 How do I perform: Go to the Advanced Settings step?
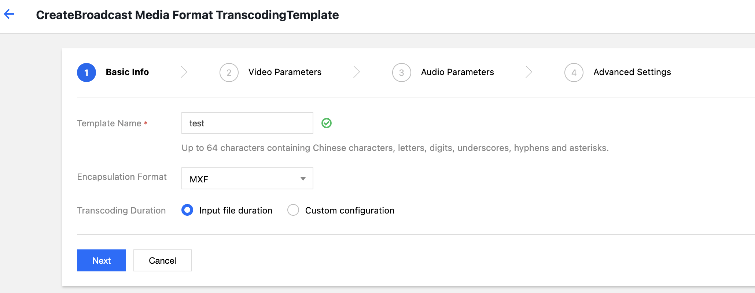pyautogui.click(x=632, y=72)
